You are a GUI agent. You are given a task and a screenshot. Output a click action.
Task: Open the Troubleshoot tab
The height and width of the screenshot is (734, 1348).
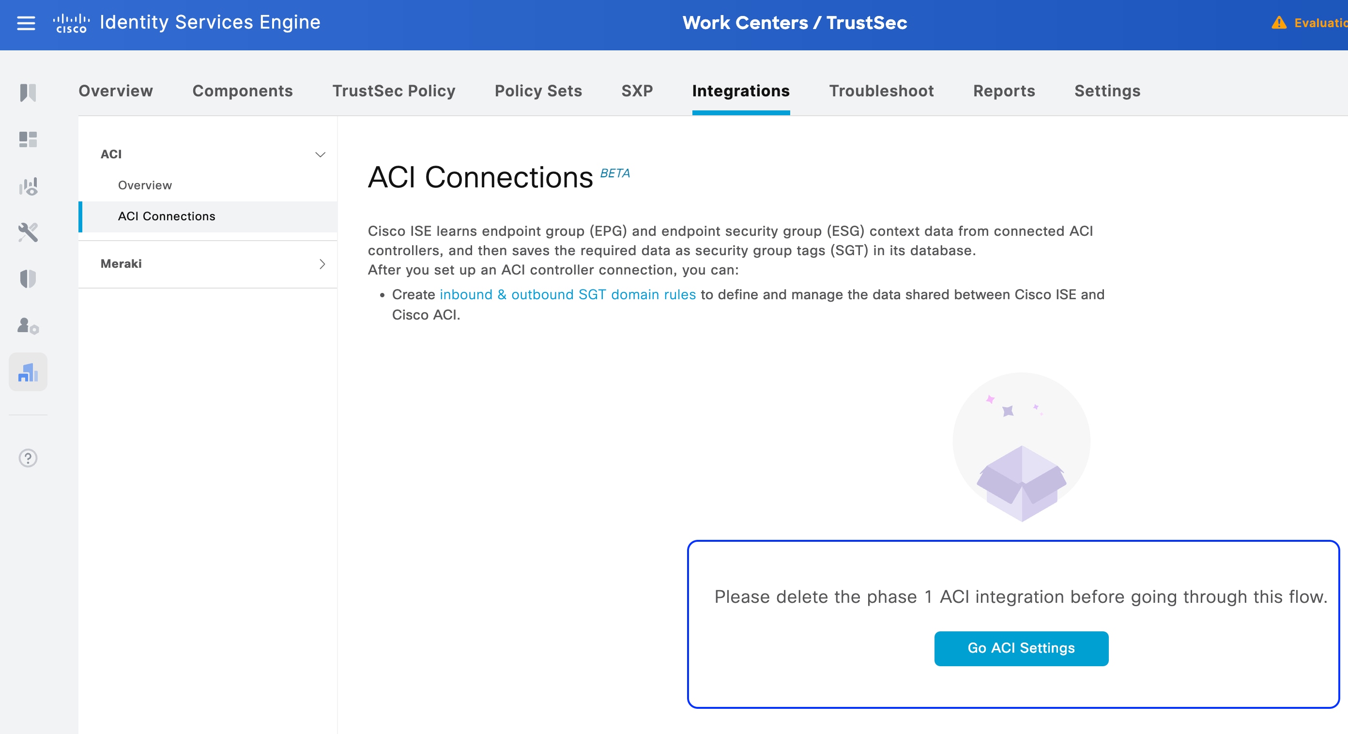[x=881, y=91]
